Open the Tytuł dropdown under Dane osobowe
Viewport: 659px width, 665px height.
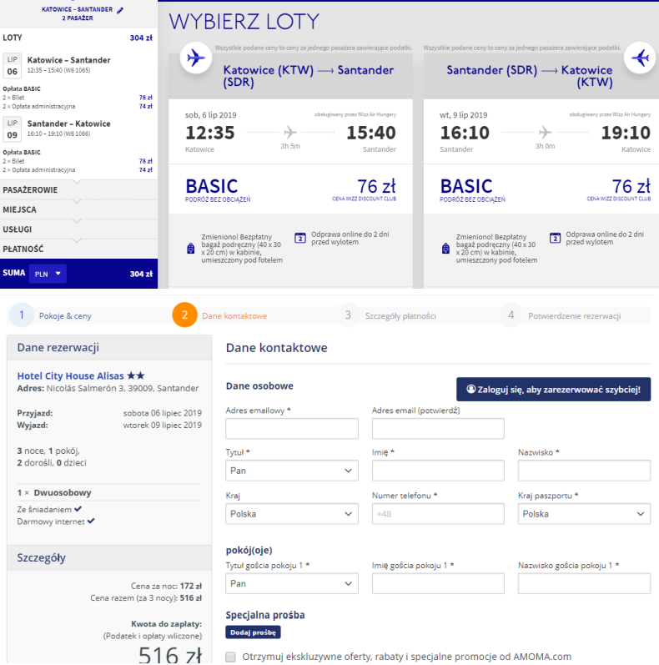(292, 471)
